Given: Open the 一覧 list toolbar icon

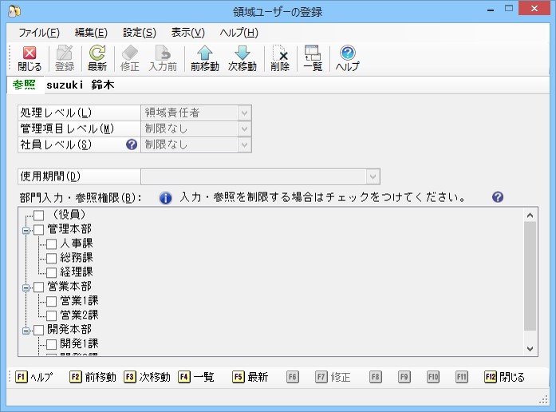Looking at the screenshot, I should tap(313, 58).
